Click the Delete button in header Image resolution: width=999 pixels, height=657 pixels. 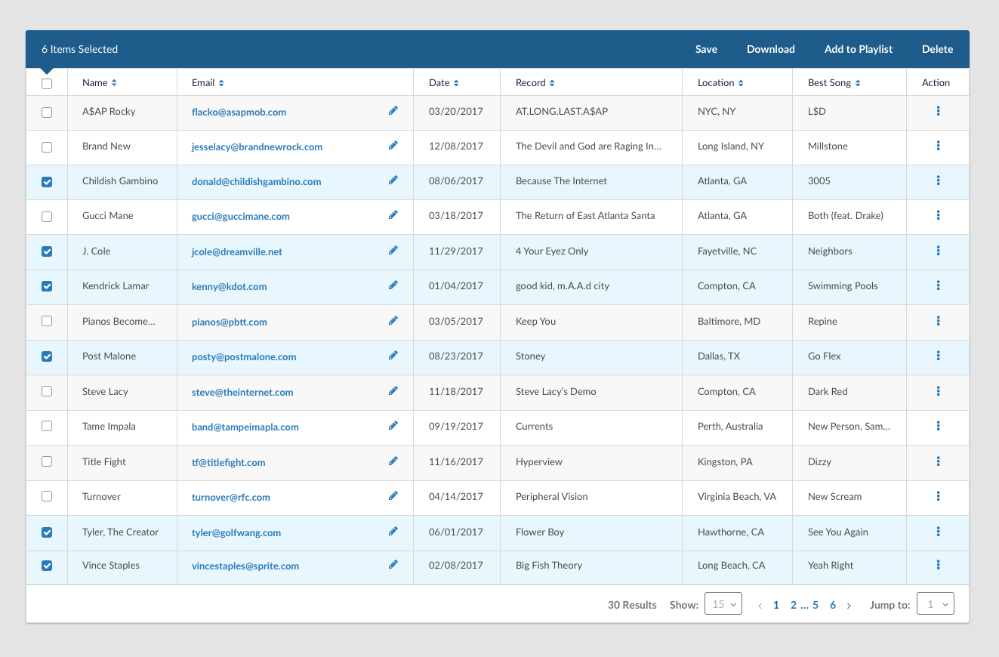click(x=938, y=49)
